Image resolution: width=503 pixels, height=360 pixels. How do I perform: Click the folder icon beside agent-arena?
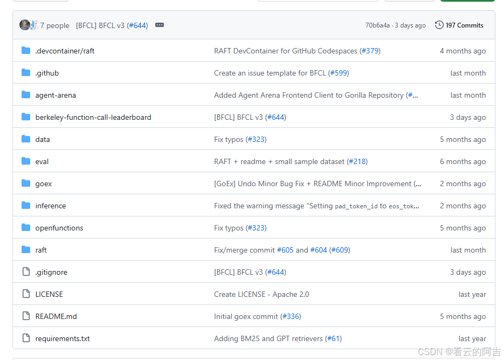(x=26, y=95)
